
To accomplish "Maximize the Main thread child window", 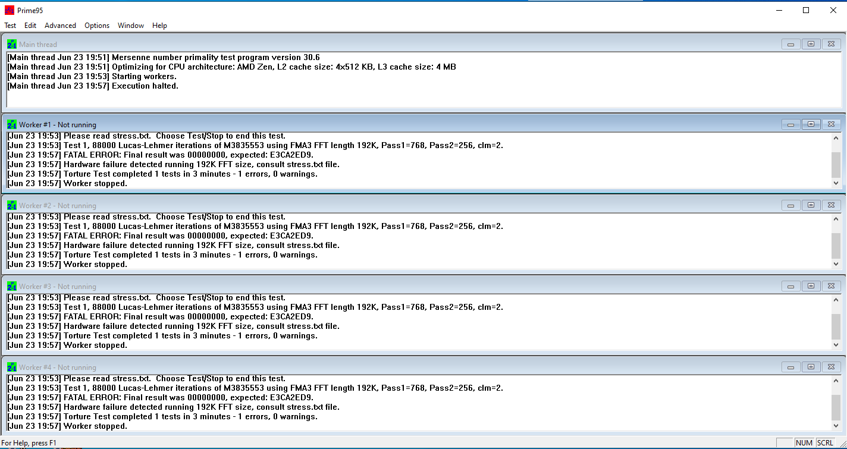I will (811, 44).
